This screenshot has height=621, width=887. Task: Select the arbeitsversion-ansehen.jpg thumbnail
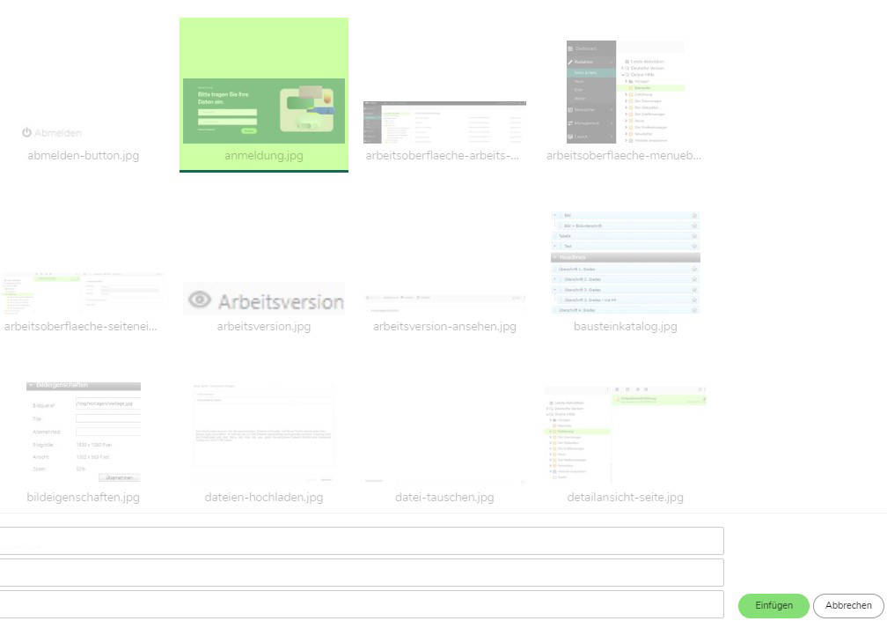[444, 304]
